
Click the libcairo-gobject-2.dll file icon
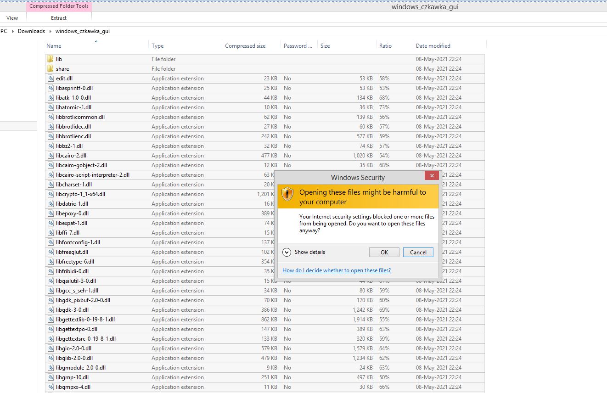click(x=51, y=165)
